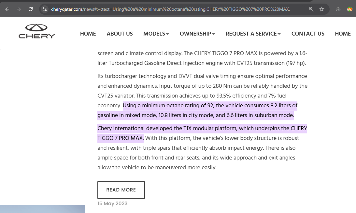356x213 pixels.
Task: Click the text "ample space for both front and rear seats"
Action: tap(149, 158)
